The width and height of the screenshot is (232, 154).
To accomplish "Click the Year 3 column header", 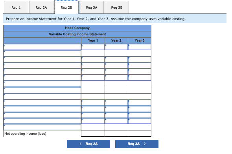I will coord(140,40).
